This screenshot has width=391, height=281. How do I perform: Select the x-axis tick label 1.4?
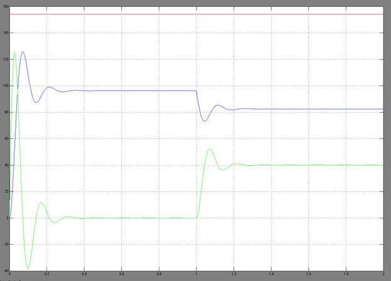271,274
